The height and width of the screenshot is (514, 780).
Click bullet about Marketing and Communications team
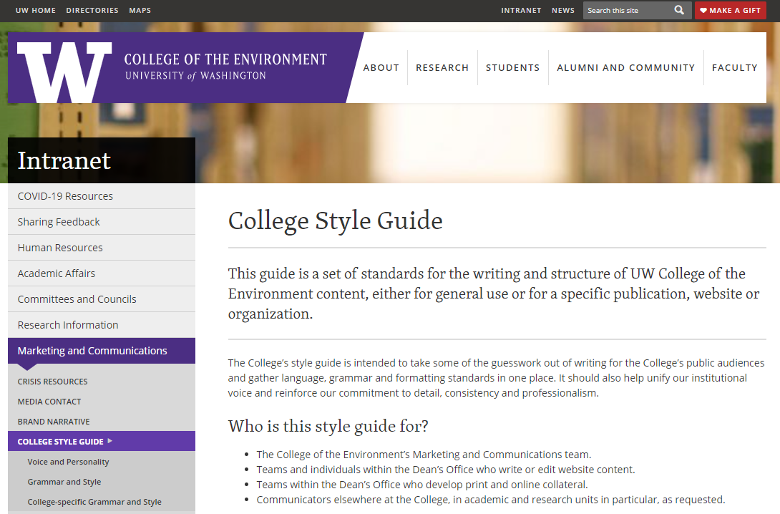click(424, 455)
